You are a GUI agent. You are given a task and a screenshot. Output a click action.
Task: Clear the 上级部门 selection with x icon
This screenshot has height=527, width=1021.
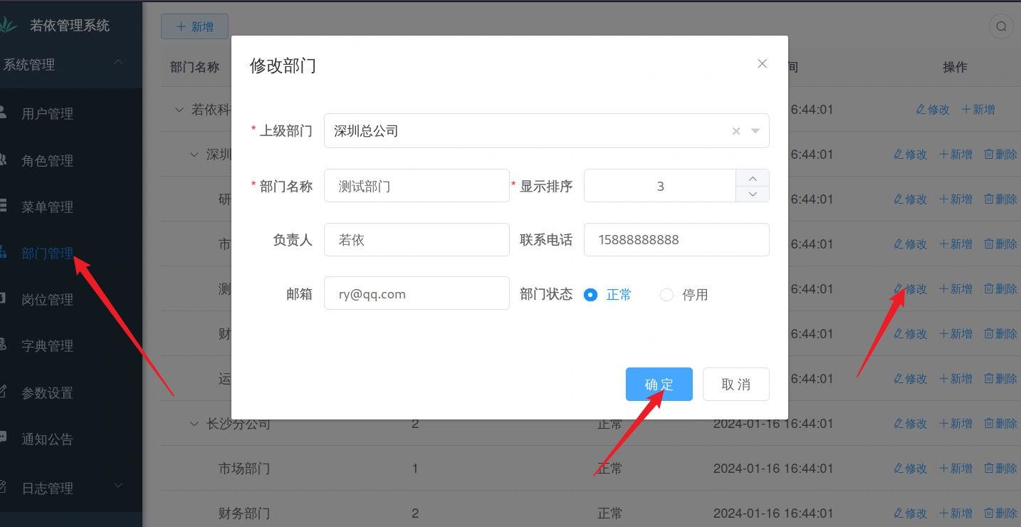click(736, 131)
